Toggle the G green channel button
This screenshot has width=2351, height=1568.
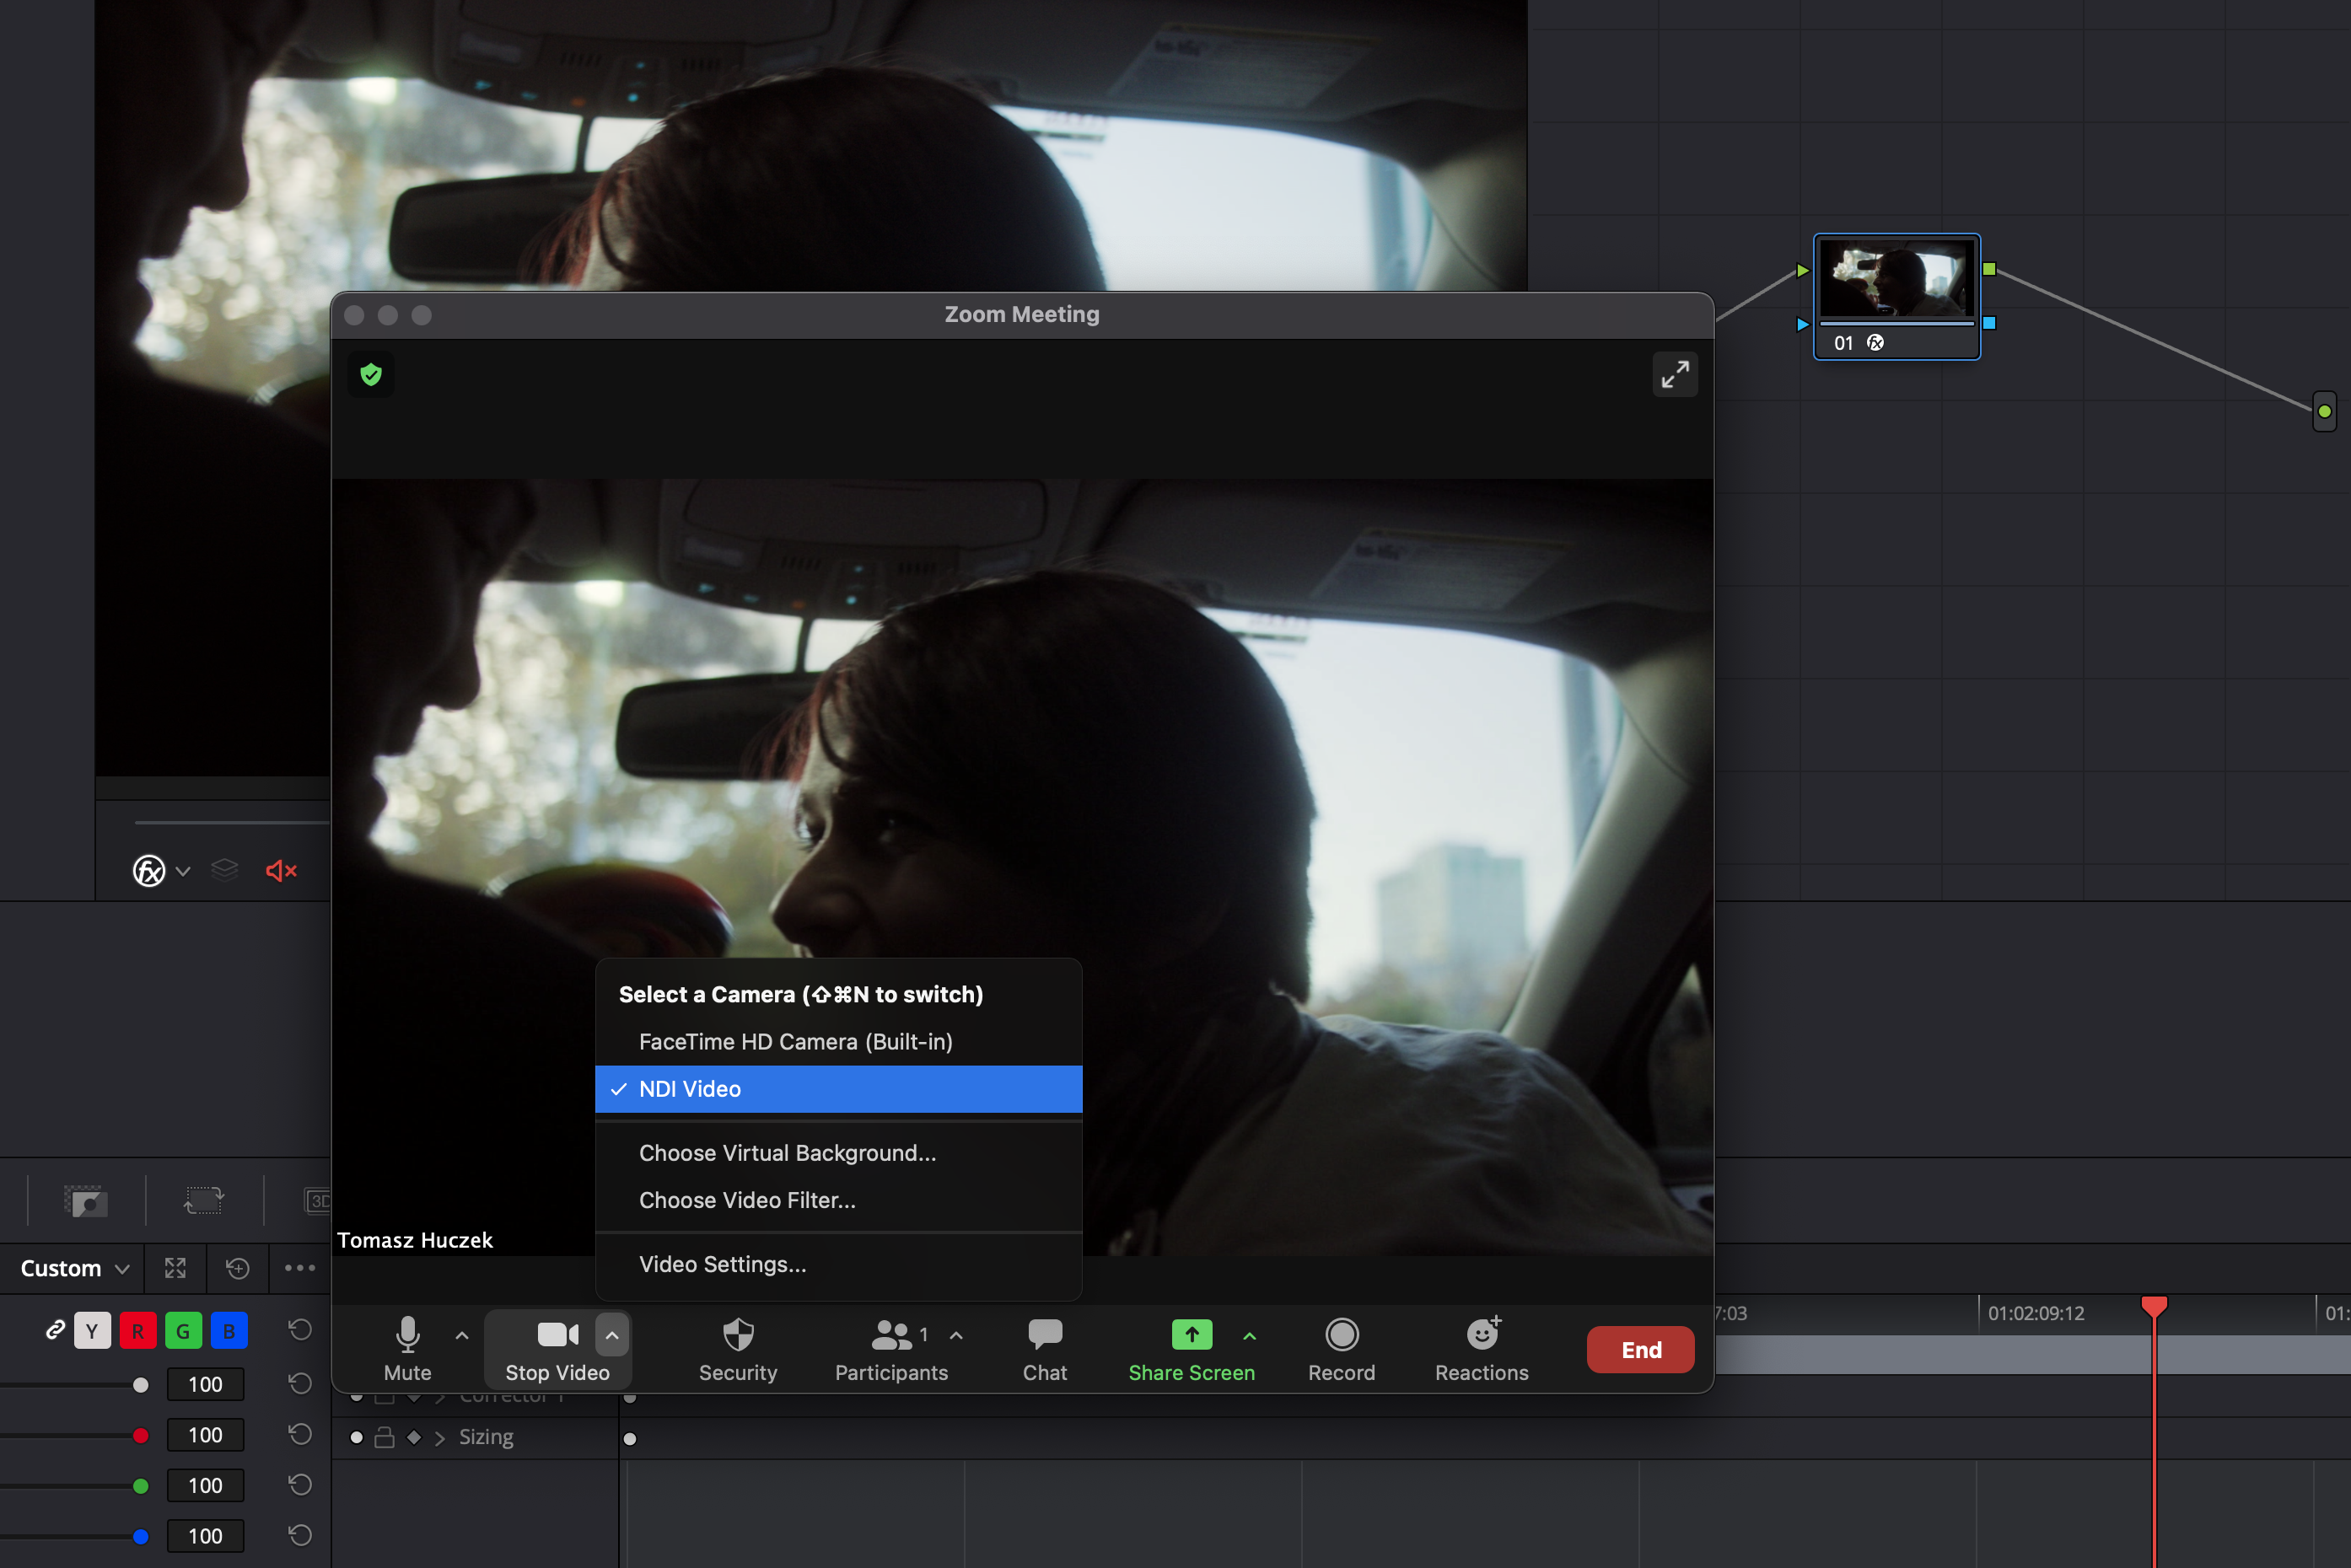[x=183, y=1330]
